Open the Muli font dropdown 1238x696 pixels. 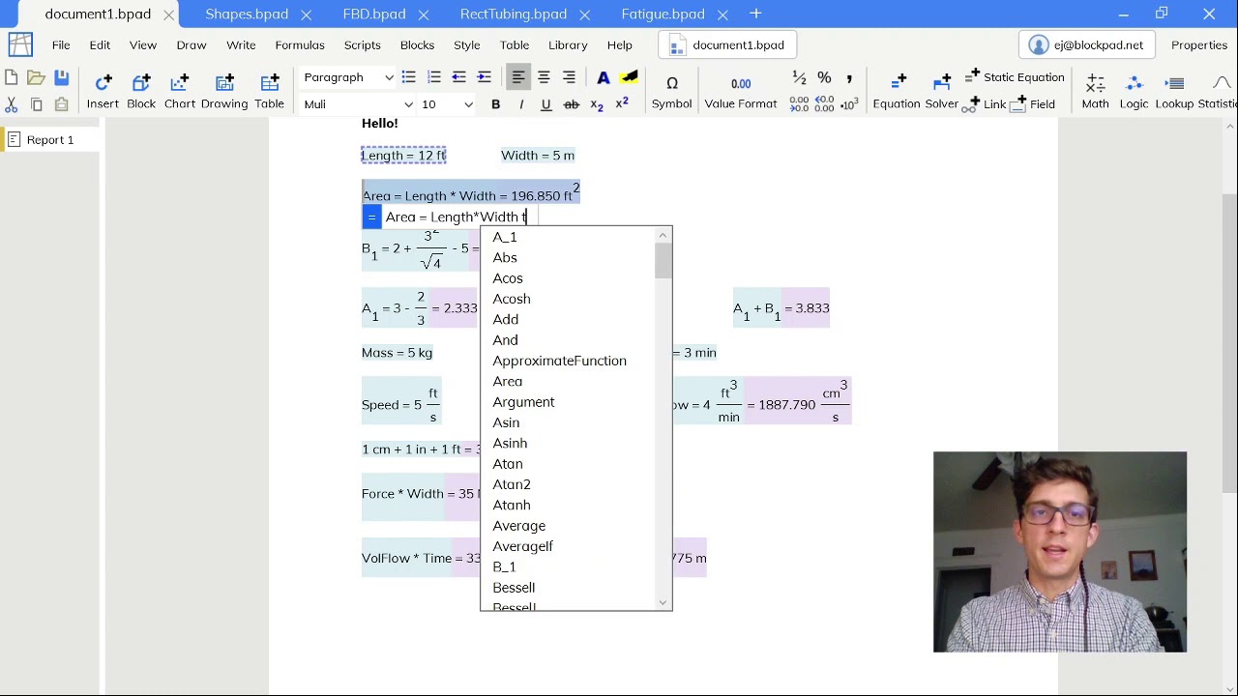click(408, 104)
